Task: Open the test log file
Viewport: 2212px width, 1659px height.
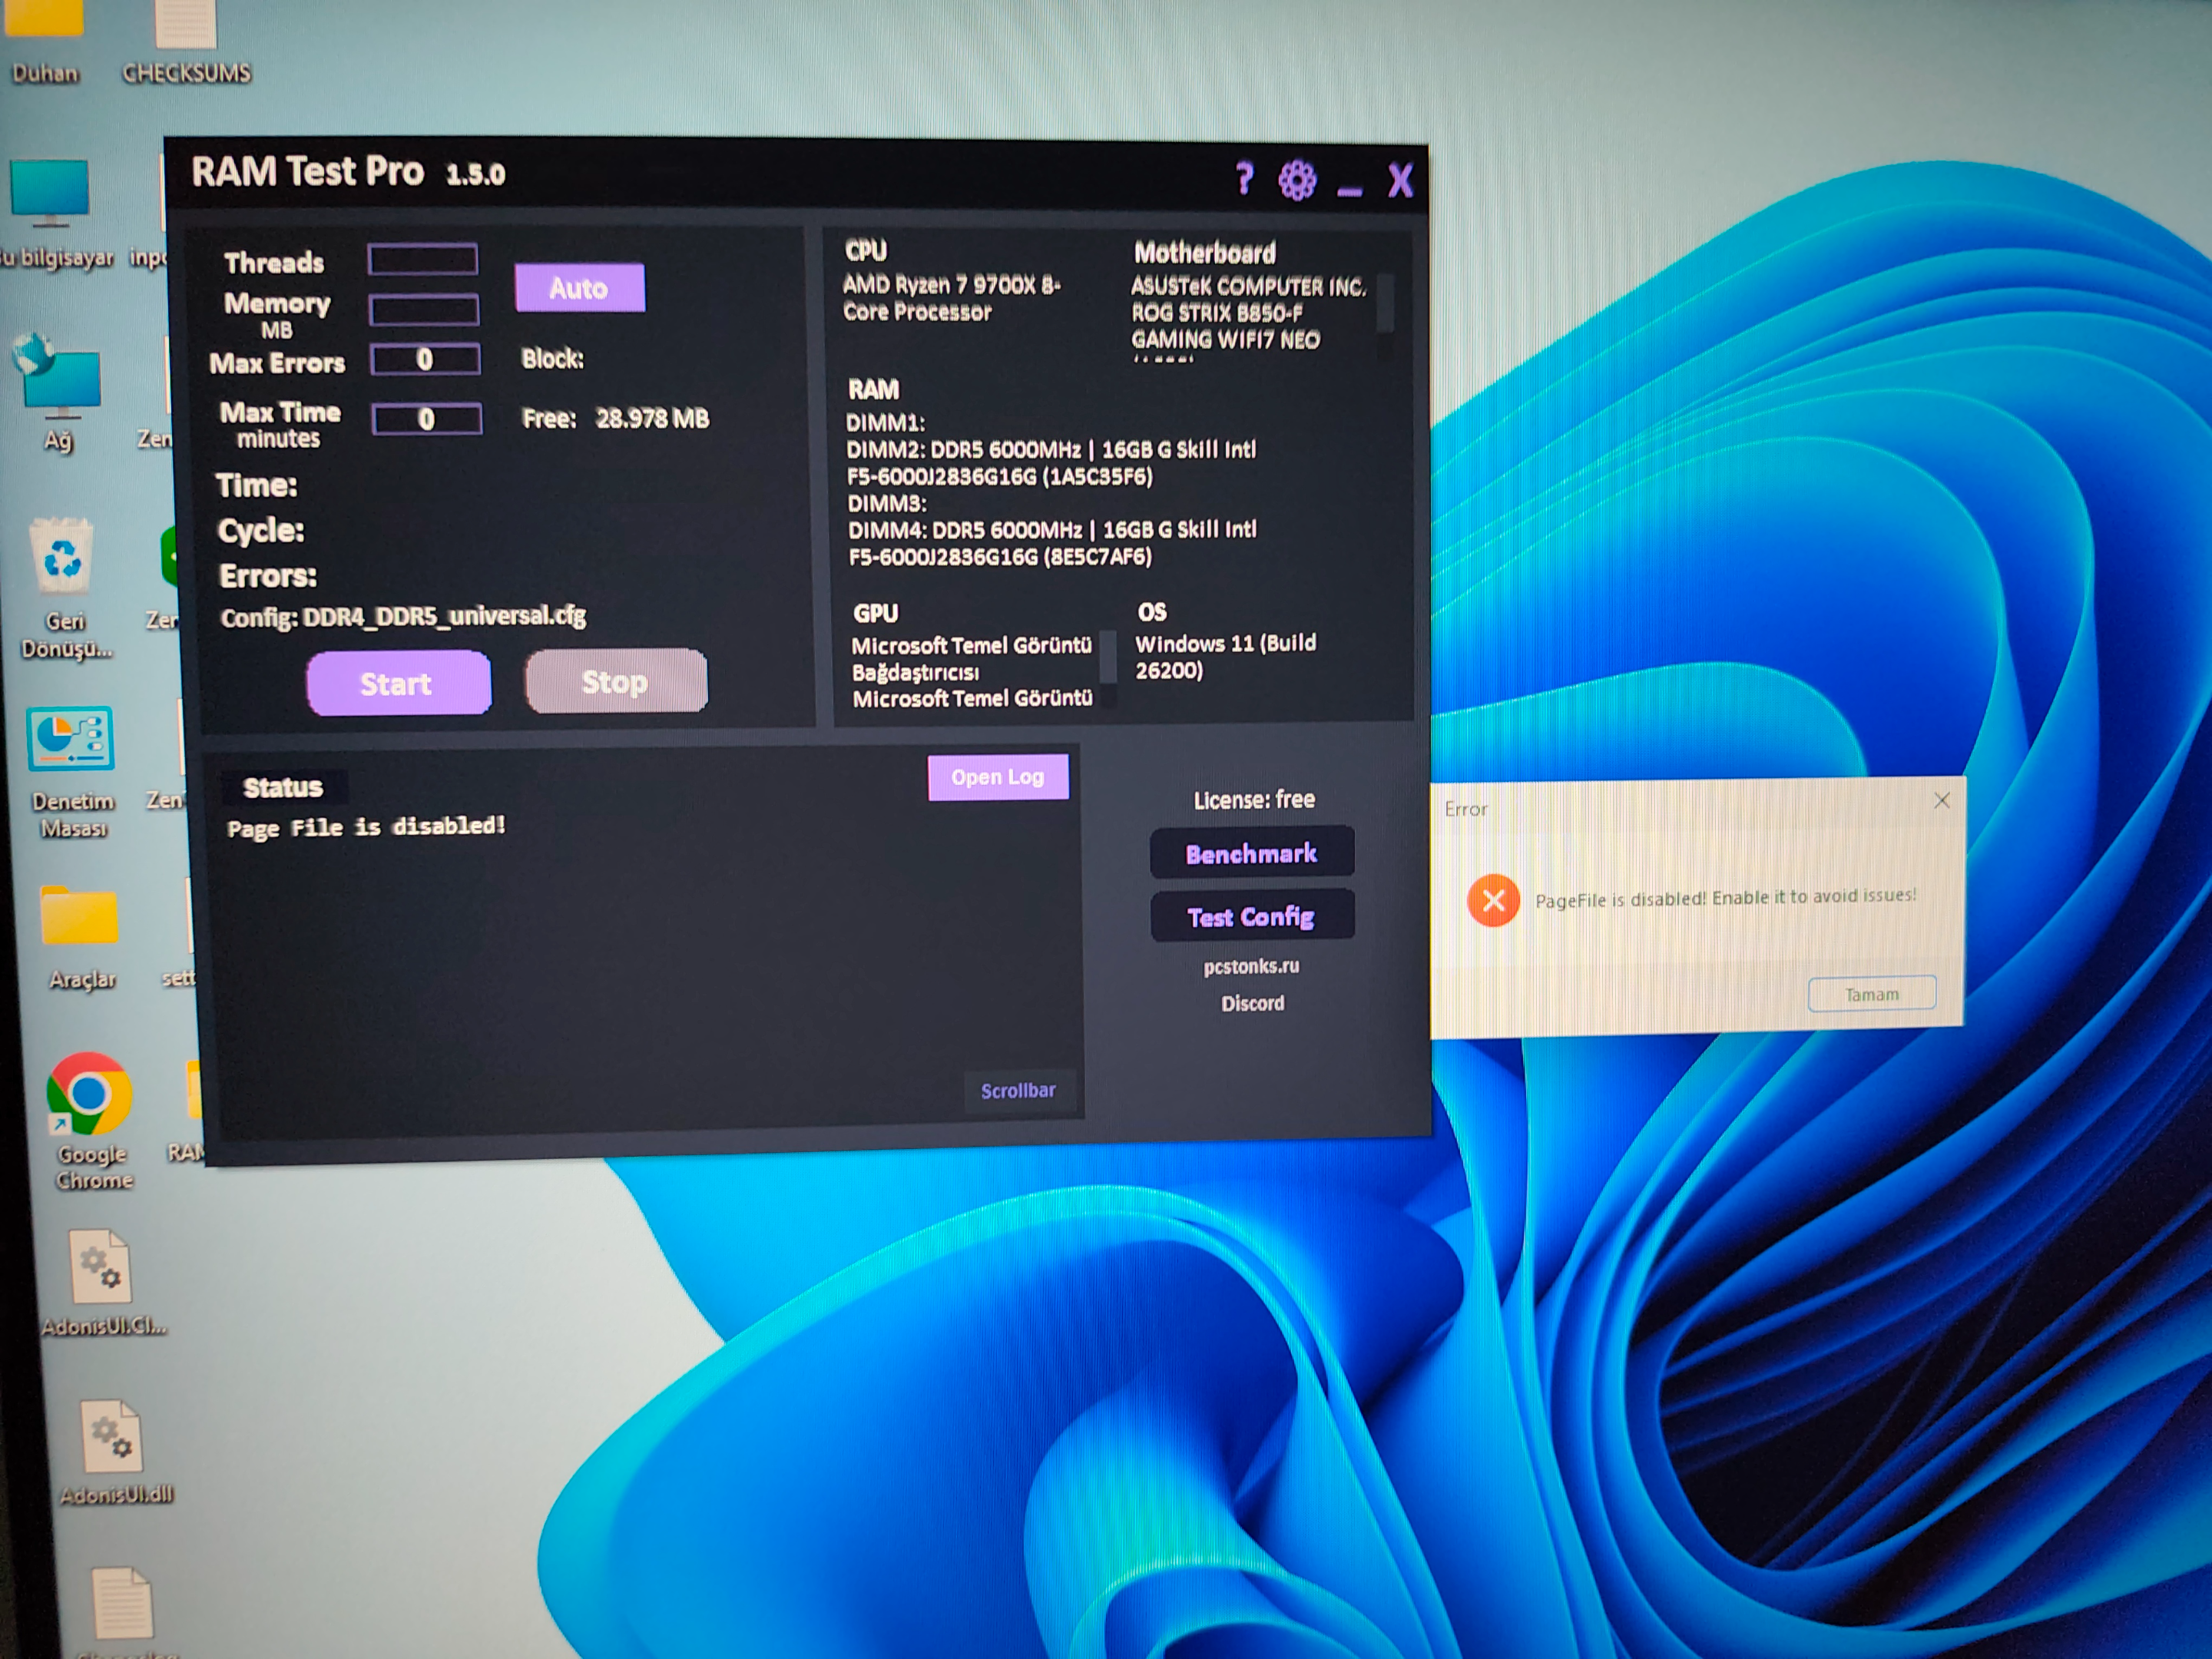Action: click(998, 777)
